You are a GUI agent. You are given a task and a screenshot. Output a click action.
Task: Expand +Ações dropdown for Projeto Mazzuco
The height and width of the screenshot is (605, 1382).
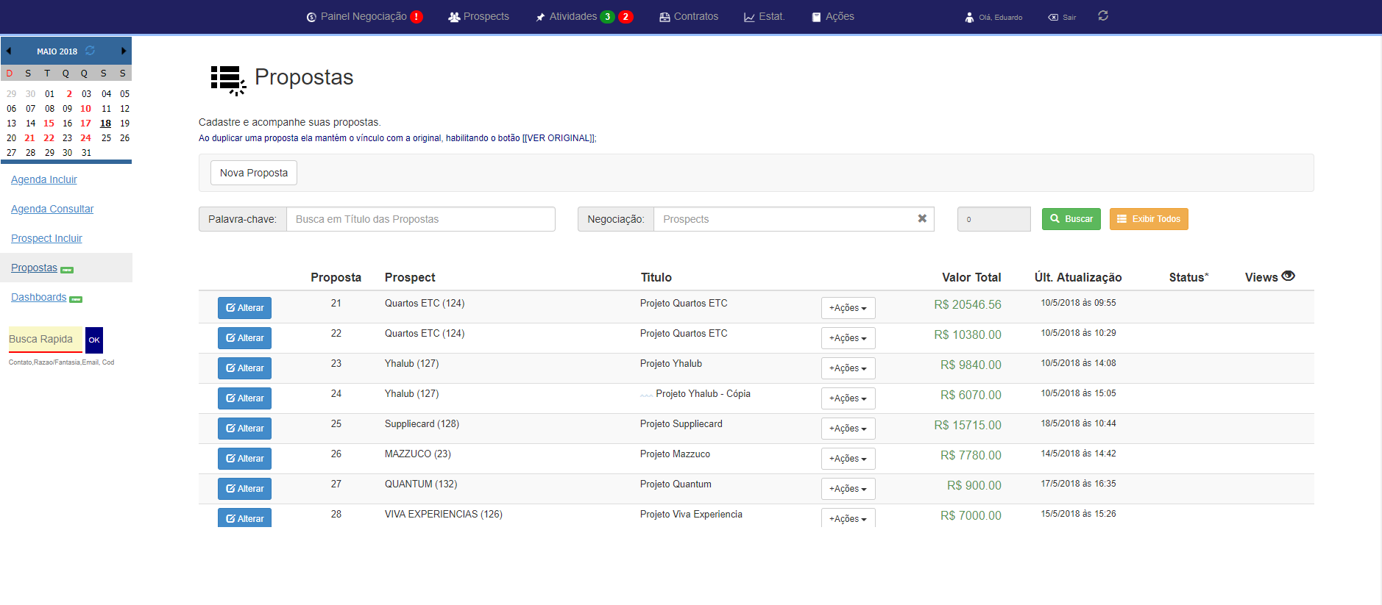[x=848, y=459]
